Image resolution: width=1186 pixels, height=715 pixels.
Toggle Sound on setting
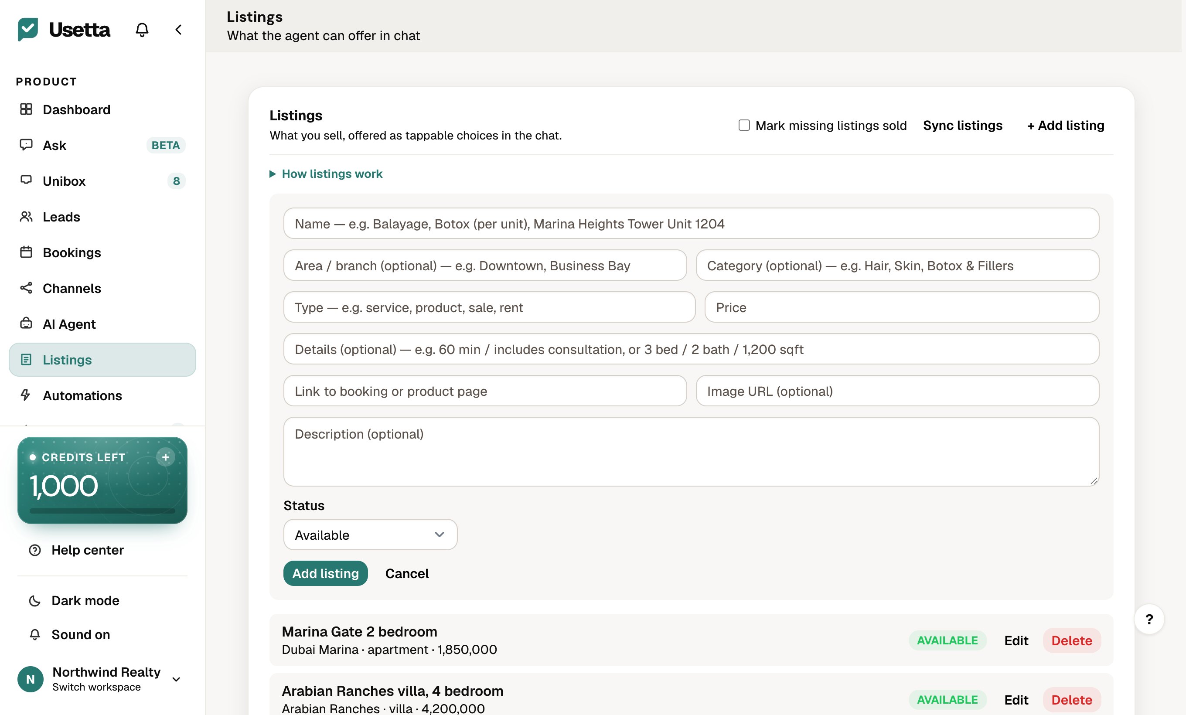81,634
